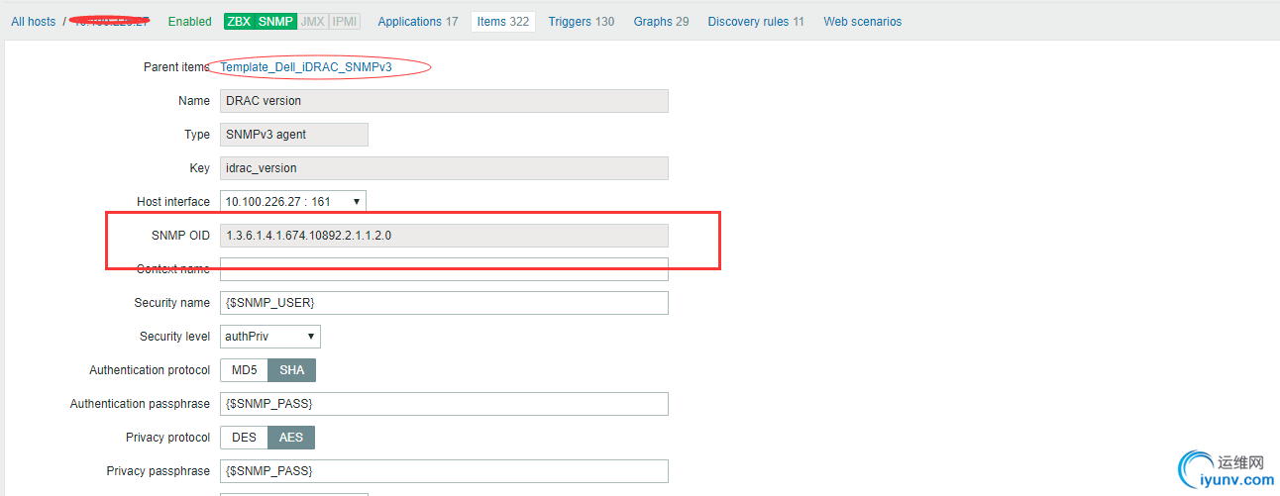Click the Privacy protocol label
The image size is (1280, 496).
click(x=167, y=438)
